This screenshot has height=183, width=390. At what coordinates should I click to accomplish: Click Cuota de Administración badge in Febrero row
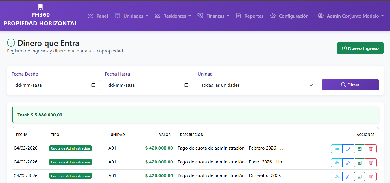pos(71,148)
